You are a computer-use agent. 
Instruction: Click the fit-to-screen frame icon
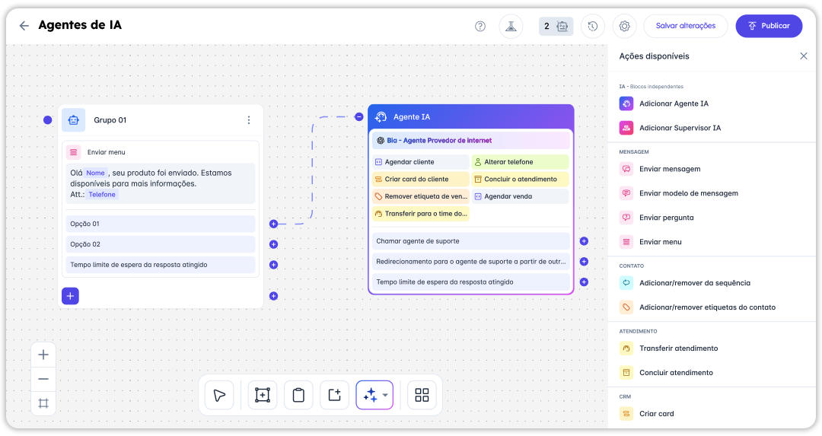click(43, 403)
